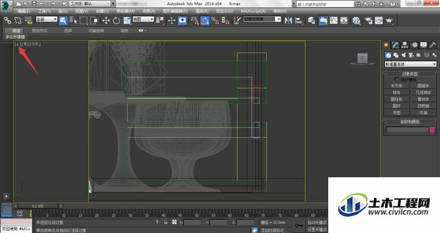Open the reference coordinate system dropdown 视图

click(x=143, y=19)
